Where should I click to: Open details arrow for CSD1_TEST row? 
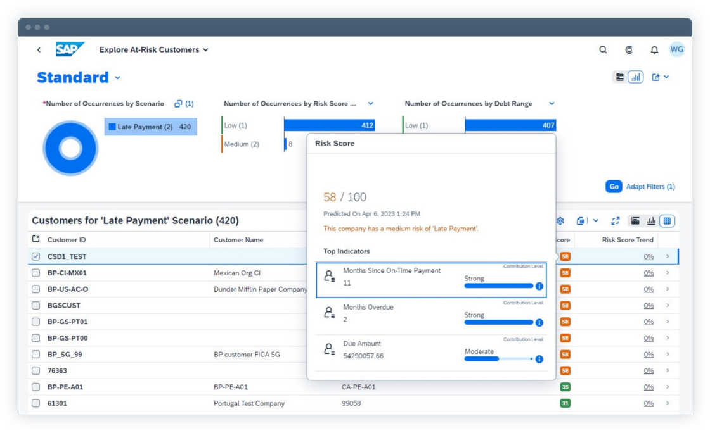(x=668, y=257)
